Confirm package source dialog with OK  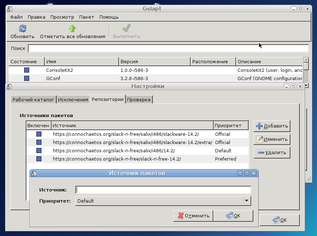tap(233, 216)
